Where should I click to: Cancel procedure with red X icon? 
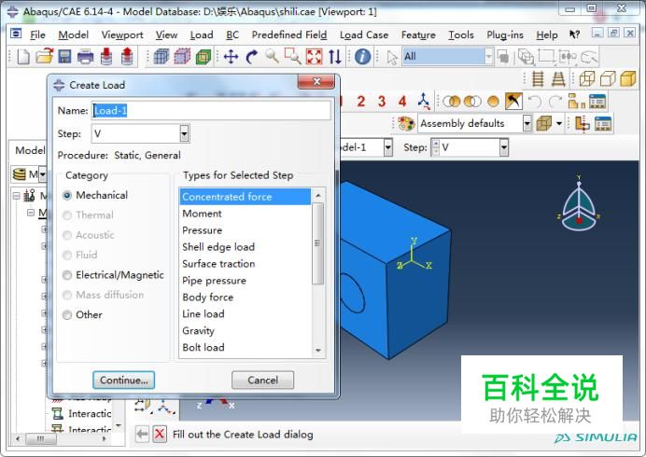(160, 434)
